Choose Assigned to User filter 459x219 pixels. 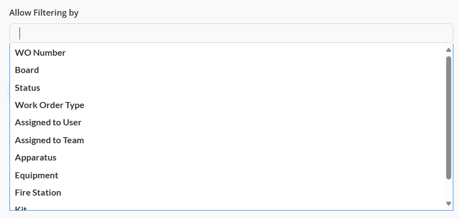point(227,123)
